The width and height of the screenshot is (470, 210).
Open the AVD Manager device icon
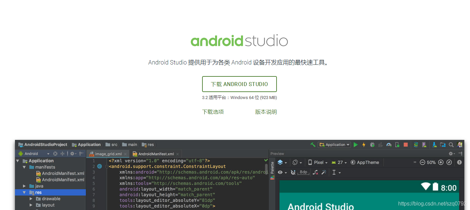point(424,145)
